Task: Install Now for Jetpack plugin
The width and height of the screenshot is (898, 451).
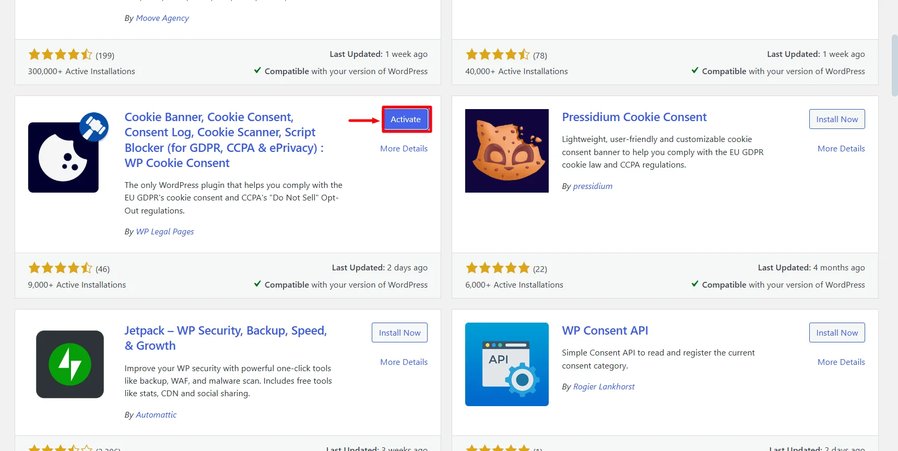Action: tap(399, 333)
